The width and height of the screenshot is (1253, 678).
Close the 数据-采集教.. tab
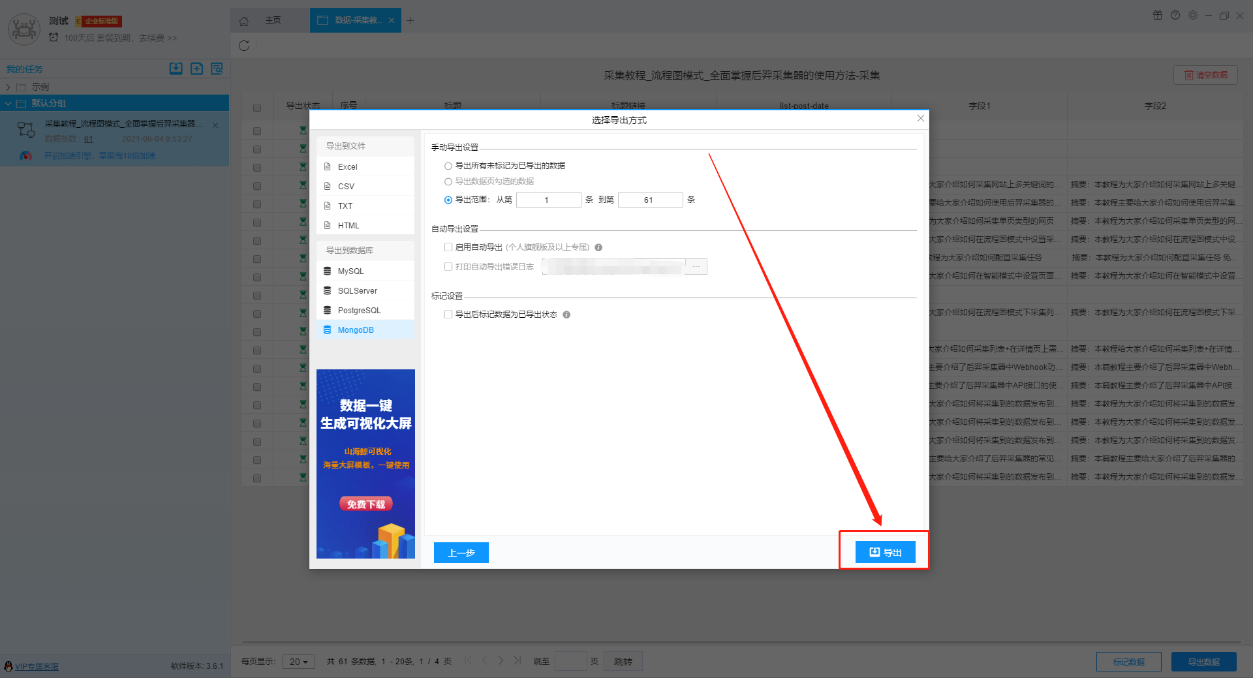pyautogui.click(x=392, y=20)
